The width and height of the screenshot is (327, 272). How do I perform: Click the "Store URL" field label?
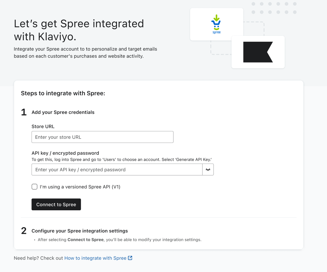click(x=43, y=126)
